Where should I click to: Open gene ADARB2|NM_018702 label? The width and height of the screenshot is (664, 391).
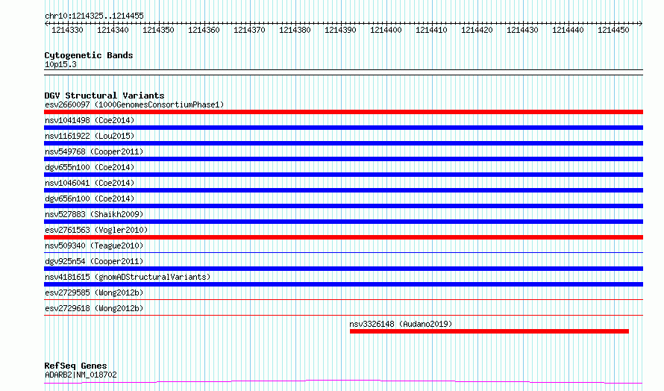pos(81,375)
